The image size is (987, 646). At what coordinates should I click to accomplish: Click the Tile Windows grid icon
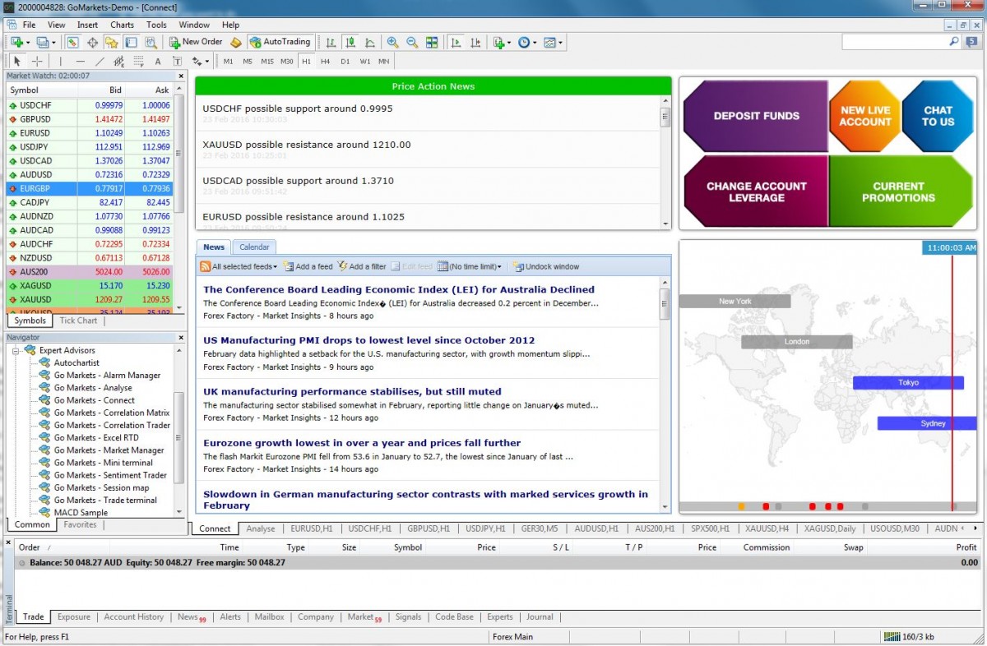coord(432,42)
